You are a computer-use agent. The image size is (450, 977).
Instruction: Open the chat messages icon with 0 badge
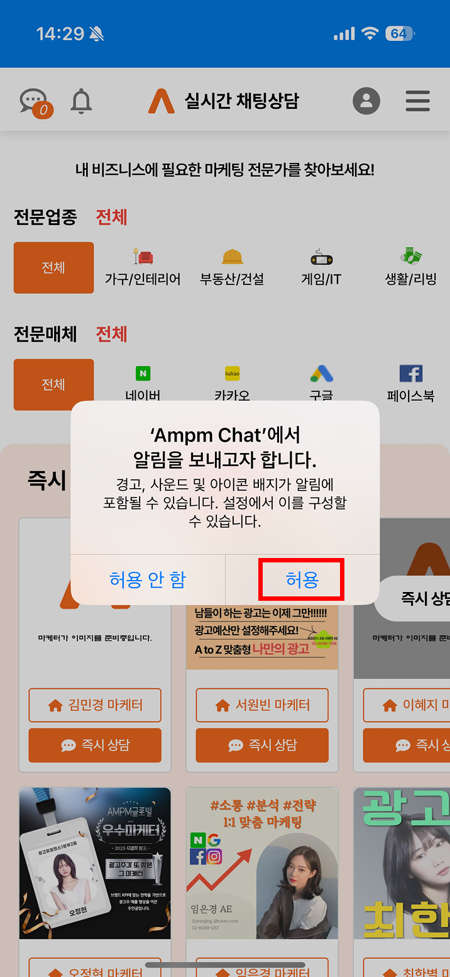tap(36, 103)
